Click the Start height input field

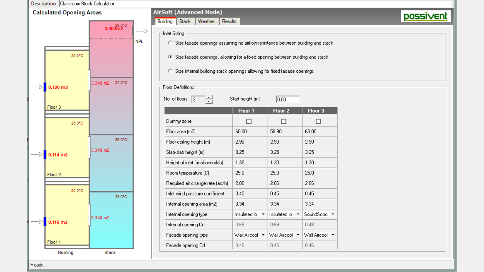(x=287, y=99)
